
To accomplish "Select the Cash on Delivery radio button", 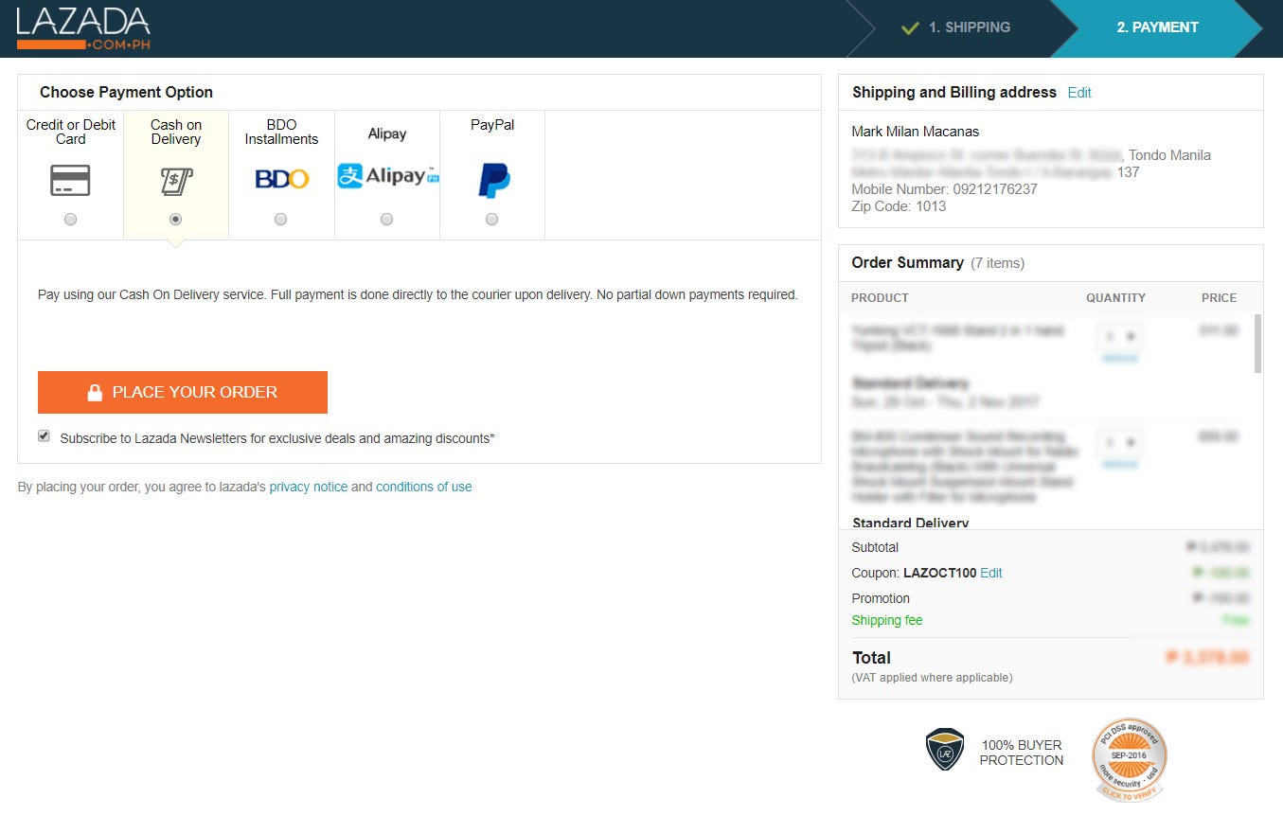I will (175, 220).
